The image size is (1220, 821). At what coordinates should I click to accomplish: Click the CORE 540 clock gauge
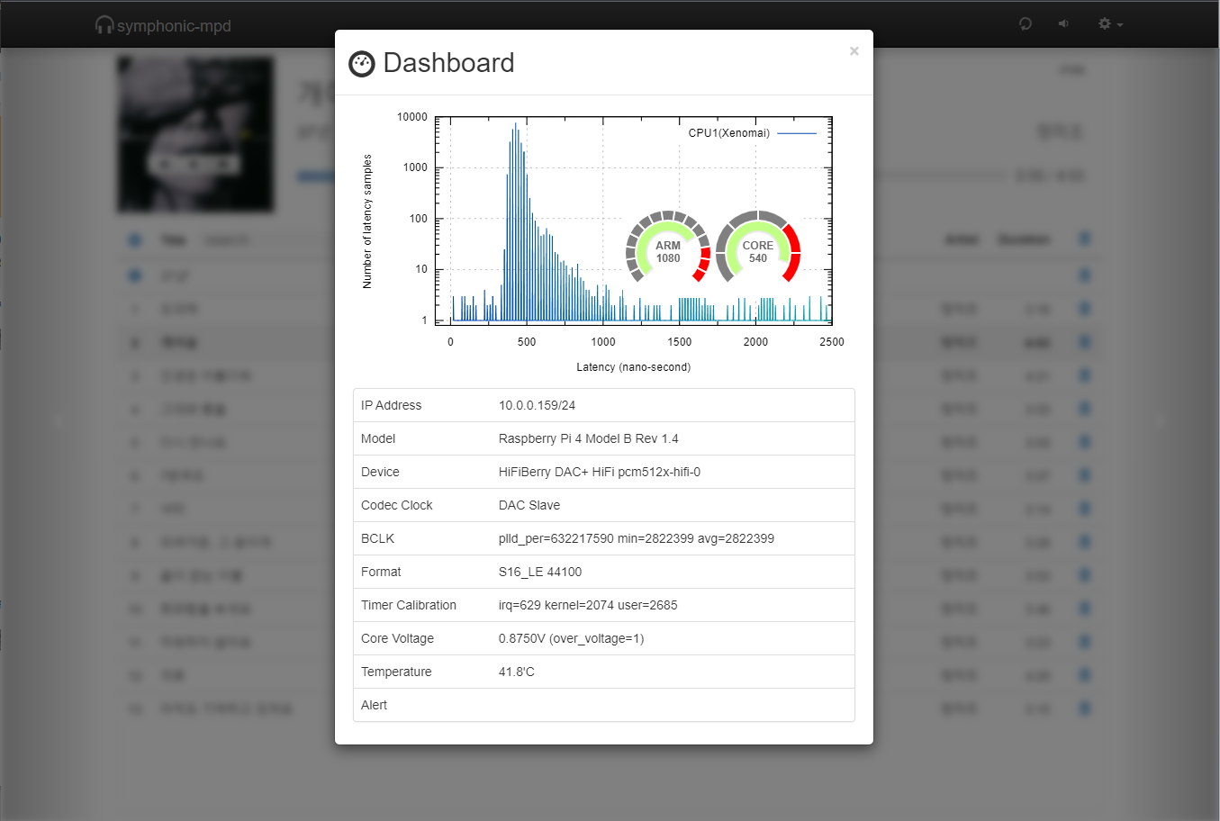tap(758, 248)
